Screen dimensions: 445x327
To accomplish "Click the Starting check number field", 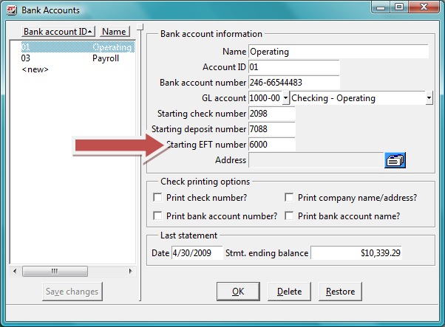I will tap(272, 114).
